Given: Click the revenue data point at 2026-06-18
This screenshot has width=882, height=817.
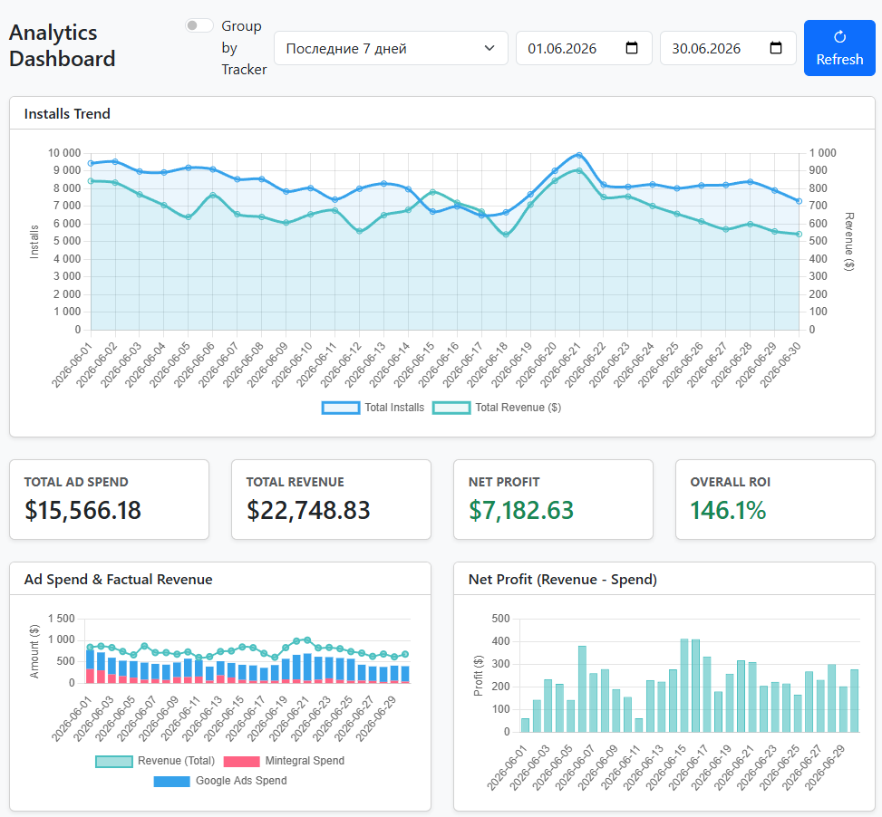Looking at the screenshot, I should click(x=506, y=235).
